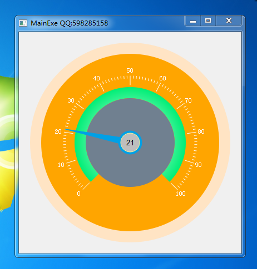Click the 100 label at gauge end
The width and height of the screenshot is (257, 269).
point(181,194)
